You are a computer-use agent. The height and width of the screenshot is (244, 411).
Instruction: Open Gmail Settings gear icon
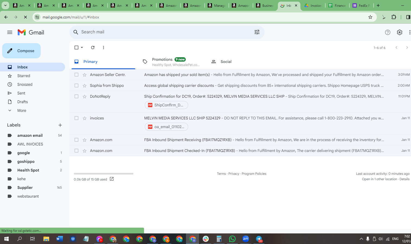coord(400,32)
